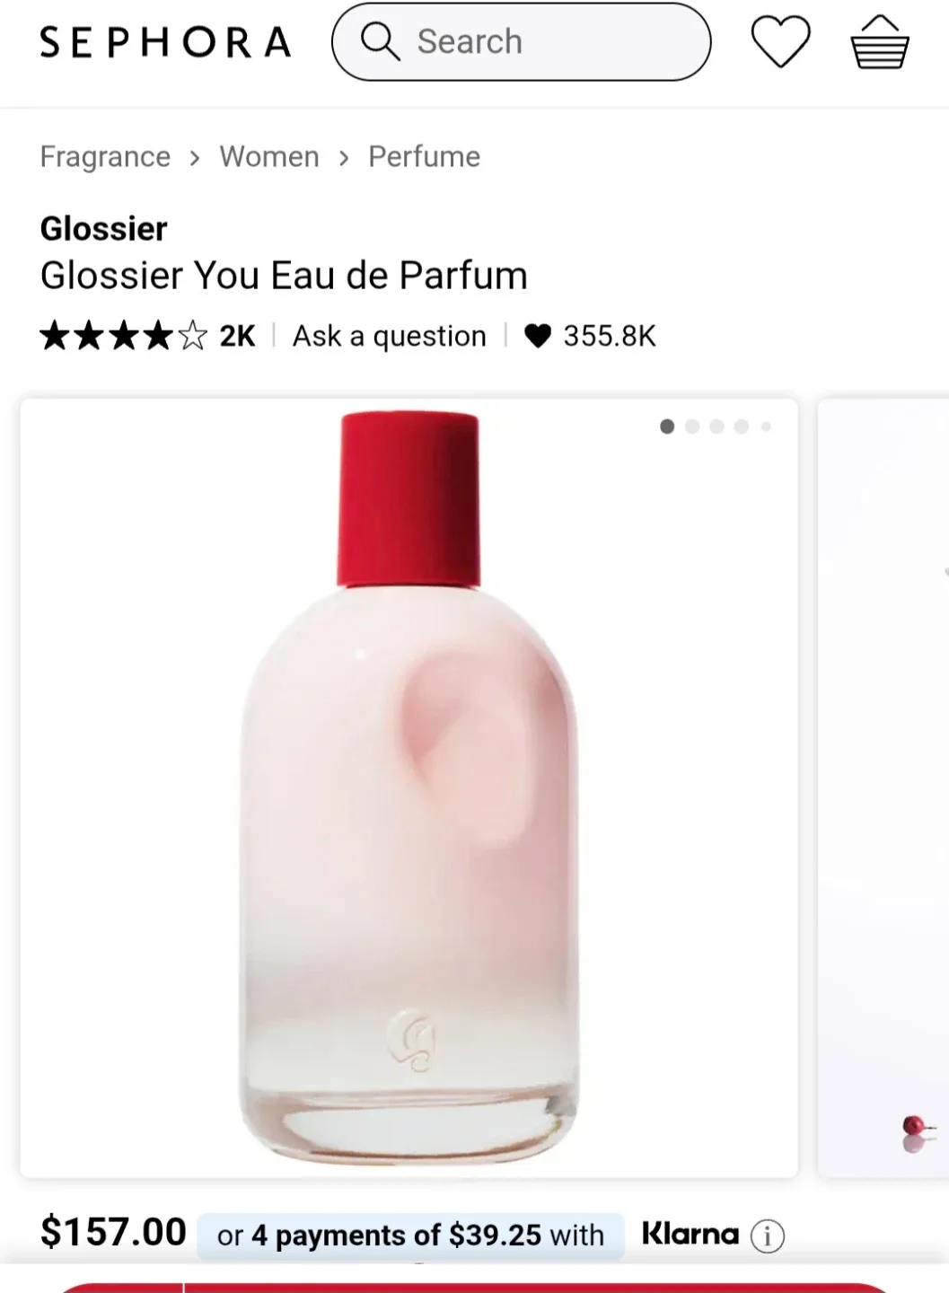View the next product image preview

click(883, 788)
